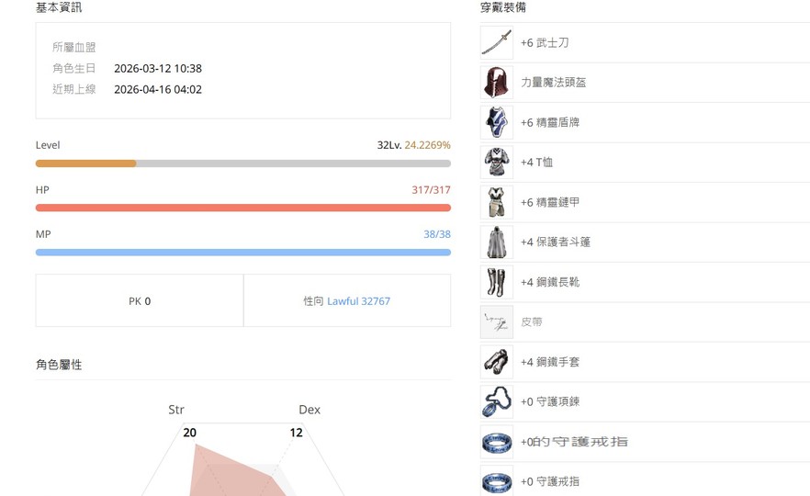Click the +0的守護戒指 ring icon
This screenshot has height=496, width=810.
(x=497, y=442)
